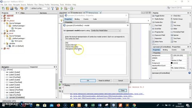
Task: Run the main project with green arrow
Action: click(x=61, y=8)
